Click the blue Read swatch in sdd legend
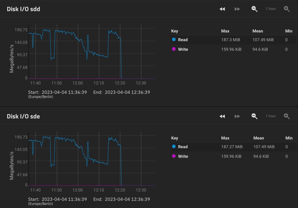Image resolution: width=298 pixels, height=208 pixels. tap(174, 39)
